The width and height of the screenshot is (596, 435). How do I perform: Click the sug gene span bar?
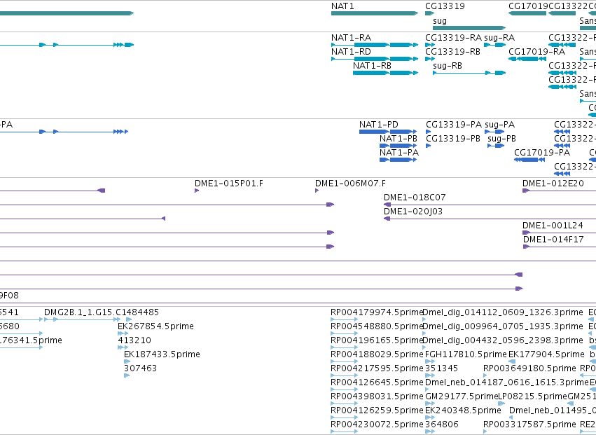tap(469, 28)
